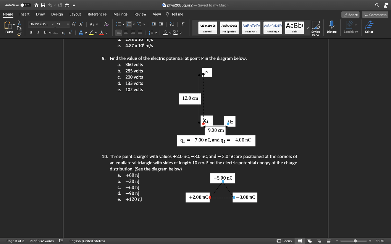Apply the Heading 1 style
The width and height of the screenshot is (391, 244).
(x=251, y=27)
